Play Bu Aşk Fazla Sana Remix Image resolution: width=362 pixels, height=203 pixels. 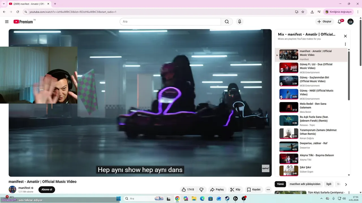pyautogui.click(x=311, y=121)
